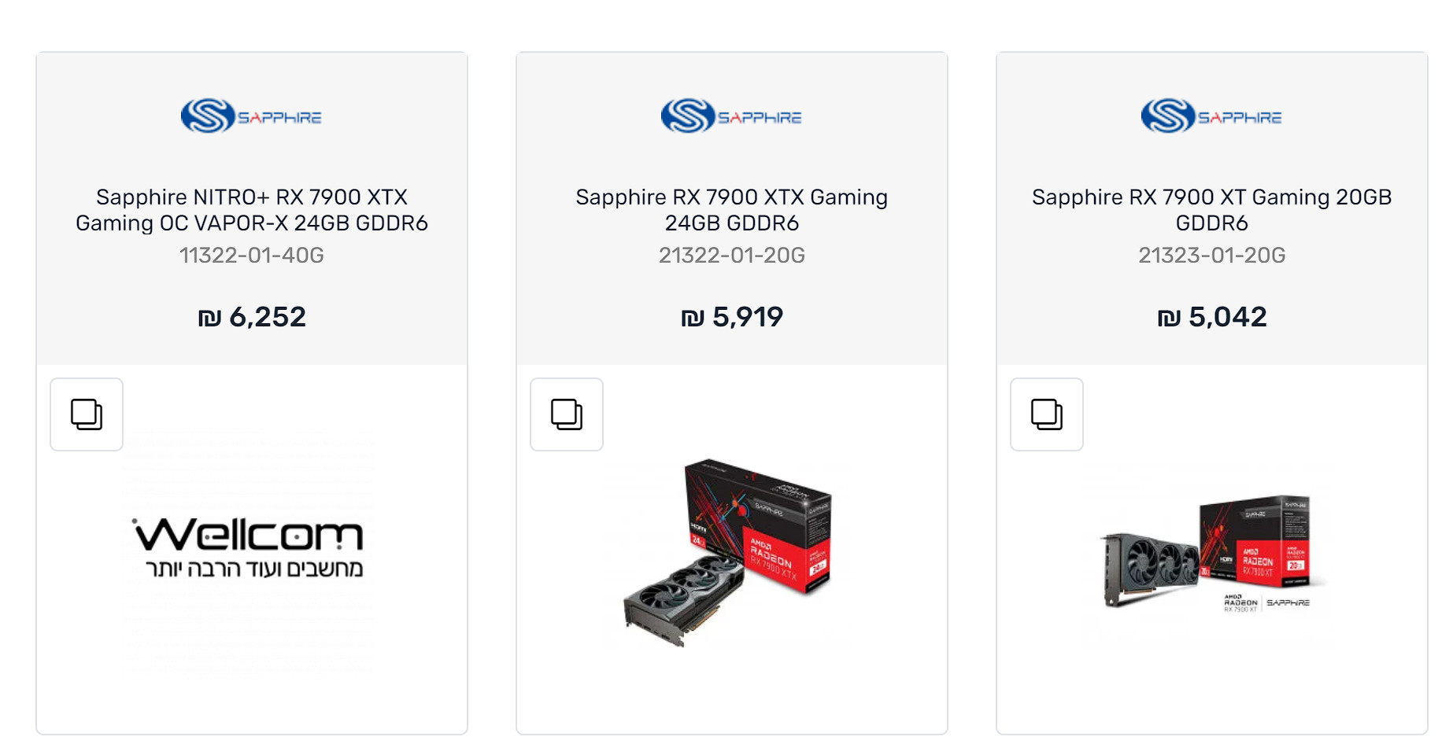Open Sapphire RX 7900 XTX Gaming 24GB title
1453x755 pixels.
coord(732,210)
